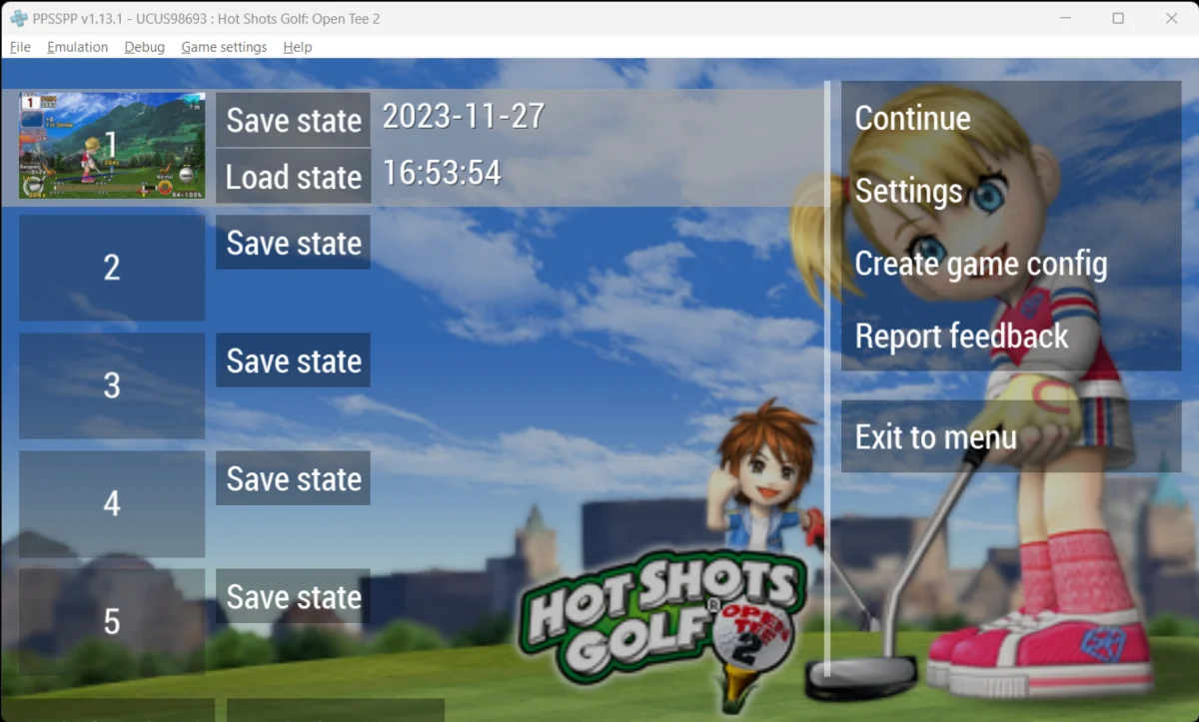Maximize the PPSSPP window
Image resolution: width=1199 pixels, height=722 pixels.
point(1118,18)
